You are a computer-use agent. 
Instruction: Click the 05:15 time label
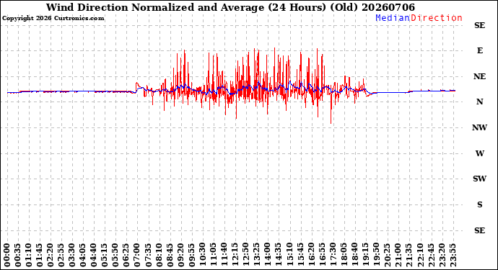pyautogui.click(x=105, y=256)
